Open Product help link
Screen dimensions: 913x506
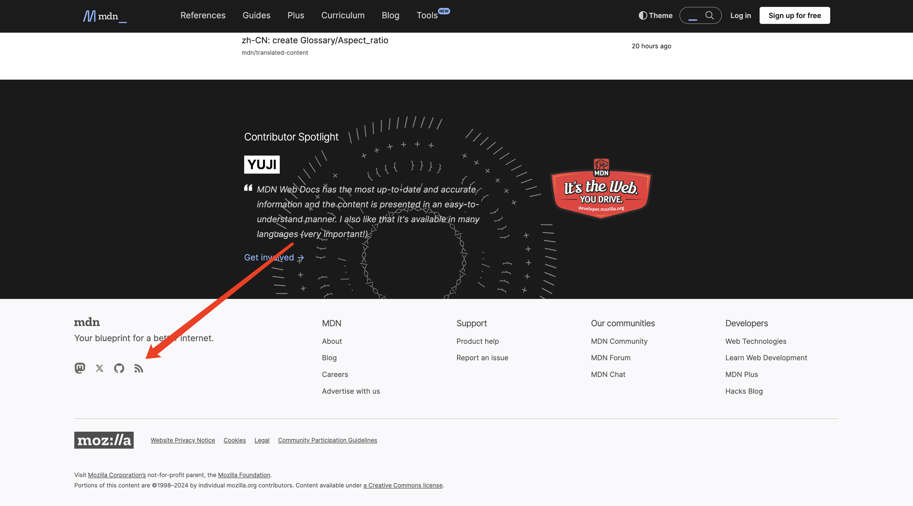(x=477, y=341)
